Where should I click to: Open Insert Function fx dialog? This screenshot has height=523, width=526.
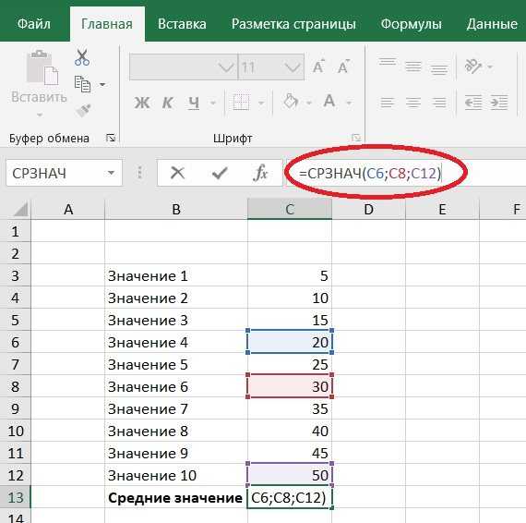260,173
